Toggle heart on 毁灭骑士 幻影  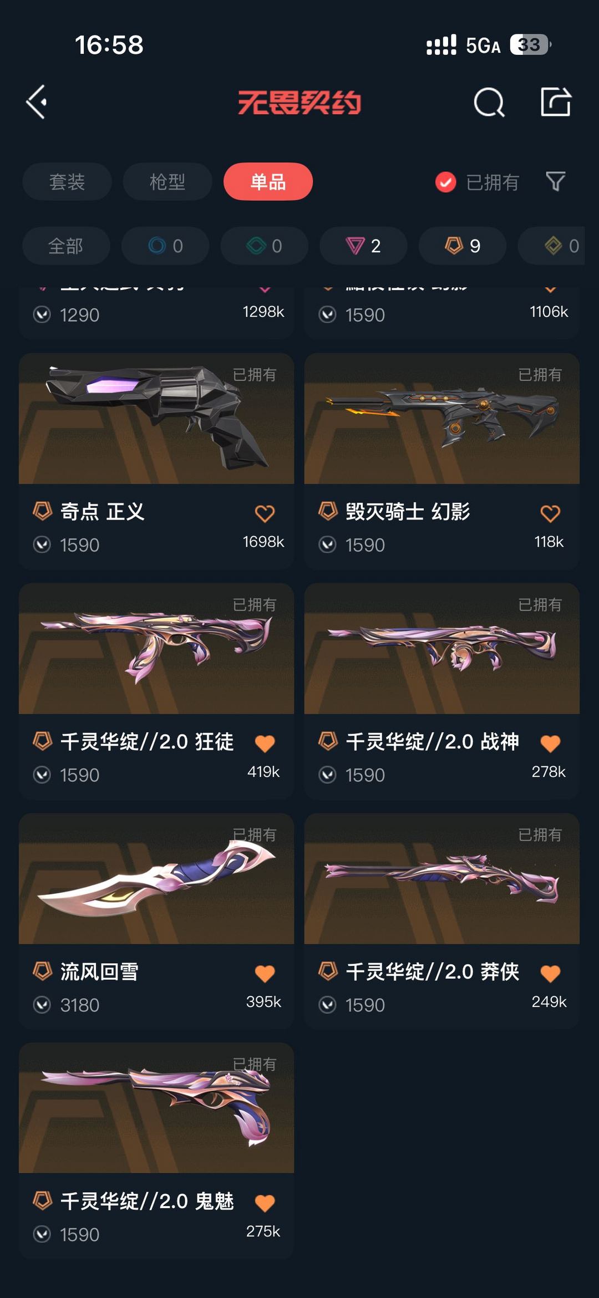point(550,513)
